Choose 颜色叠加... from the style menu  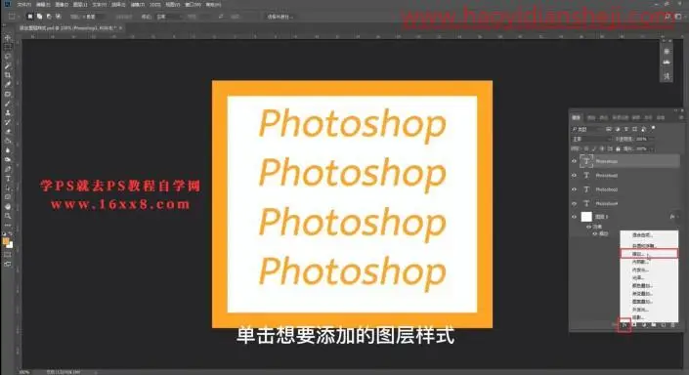649,286
